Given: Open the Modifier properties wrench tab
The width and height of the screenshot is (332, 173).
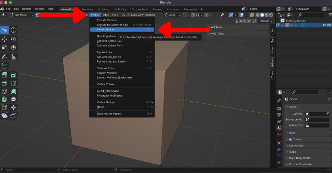Looking at the screenshot, I should [x=279, y=149].
